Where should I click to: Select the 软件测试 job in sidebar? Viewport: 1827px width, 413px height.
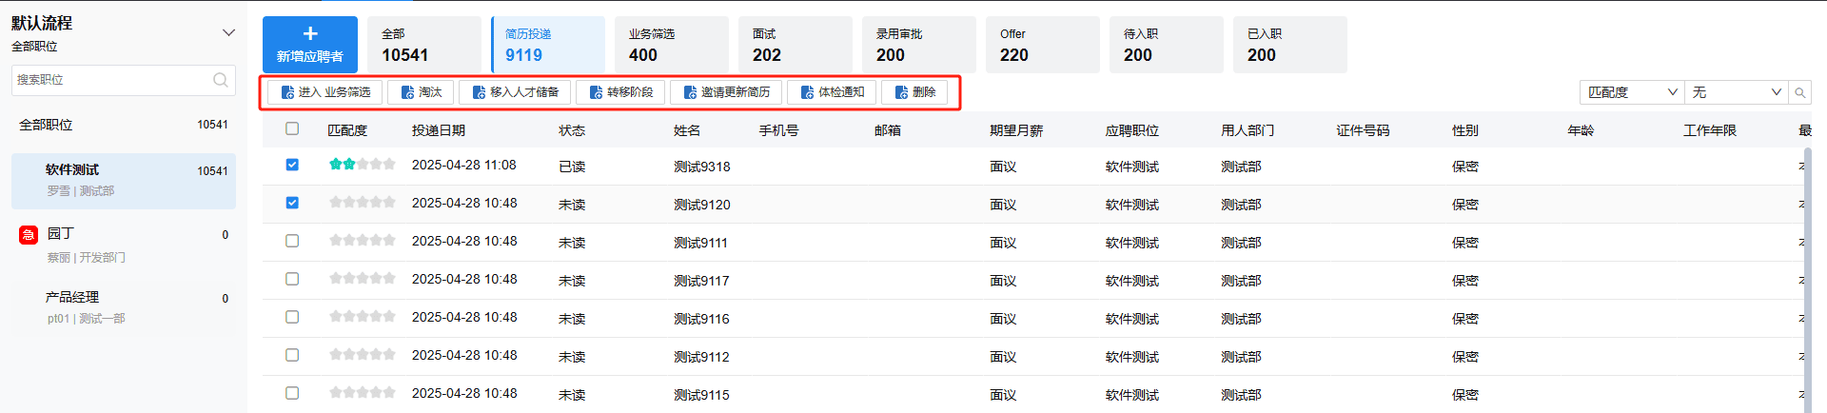(124, 181)
